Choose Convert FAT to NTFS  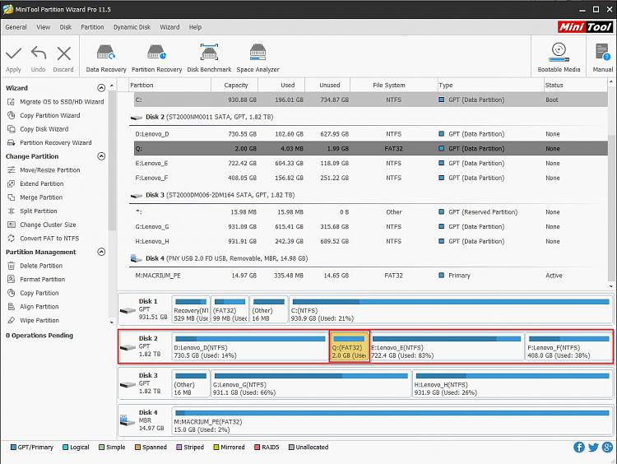pos(44,239)
